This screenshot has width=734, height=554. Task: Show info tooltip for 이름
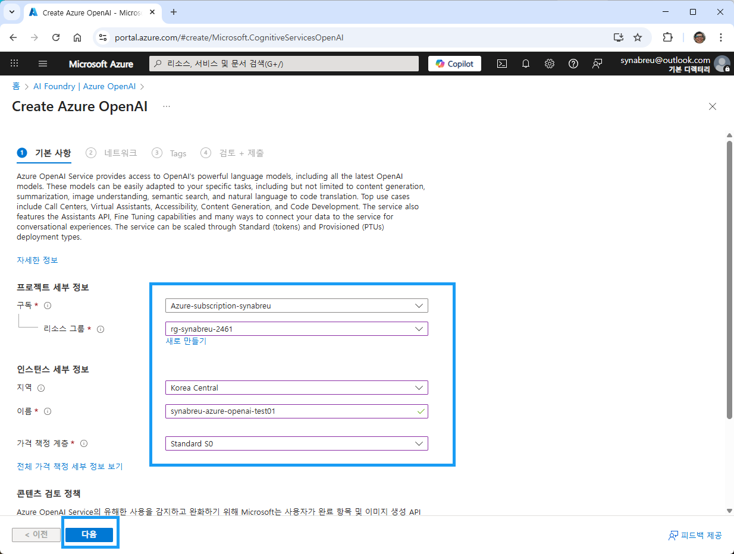tap(48, 411)
